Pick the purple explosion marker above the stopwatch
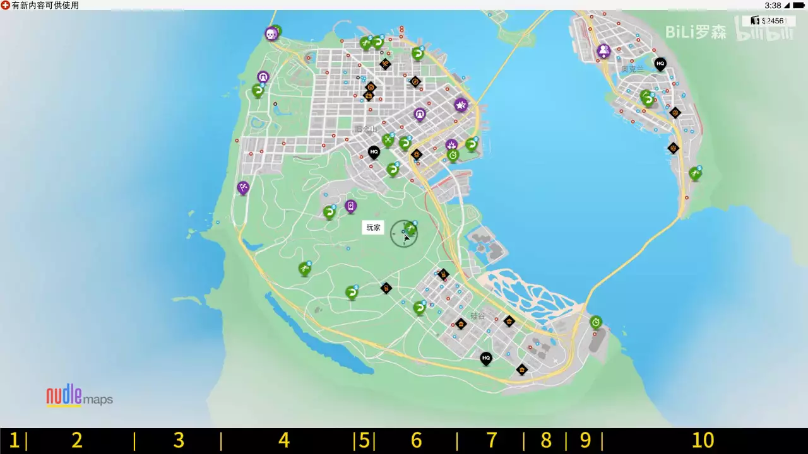Screen dimensions: 808x454 point(451,146)
